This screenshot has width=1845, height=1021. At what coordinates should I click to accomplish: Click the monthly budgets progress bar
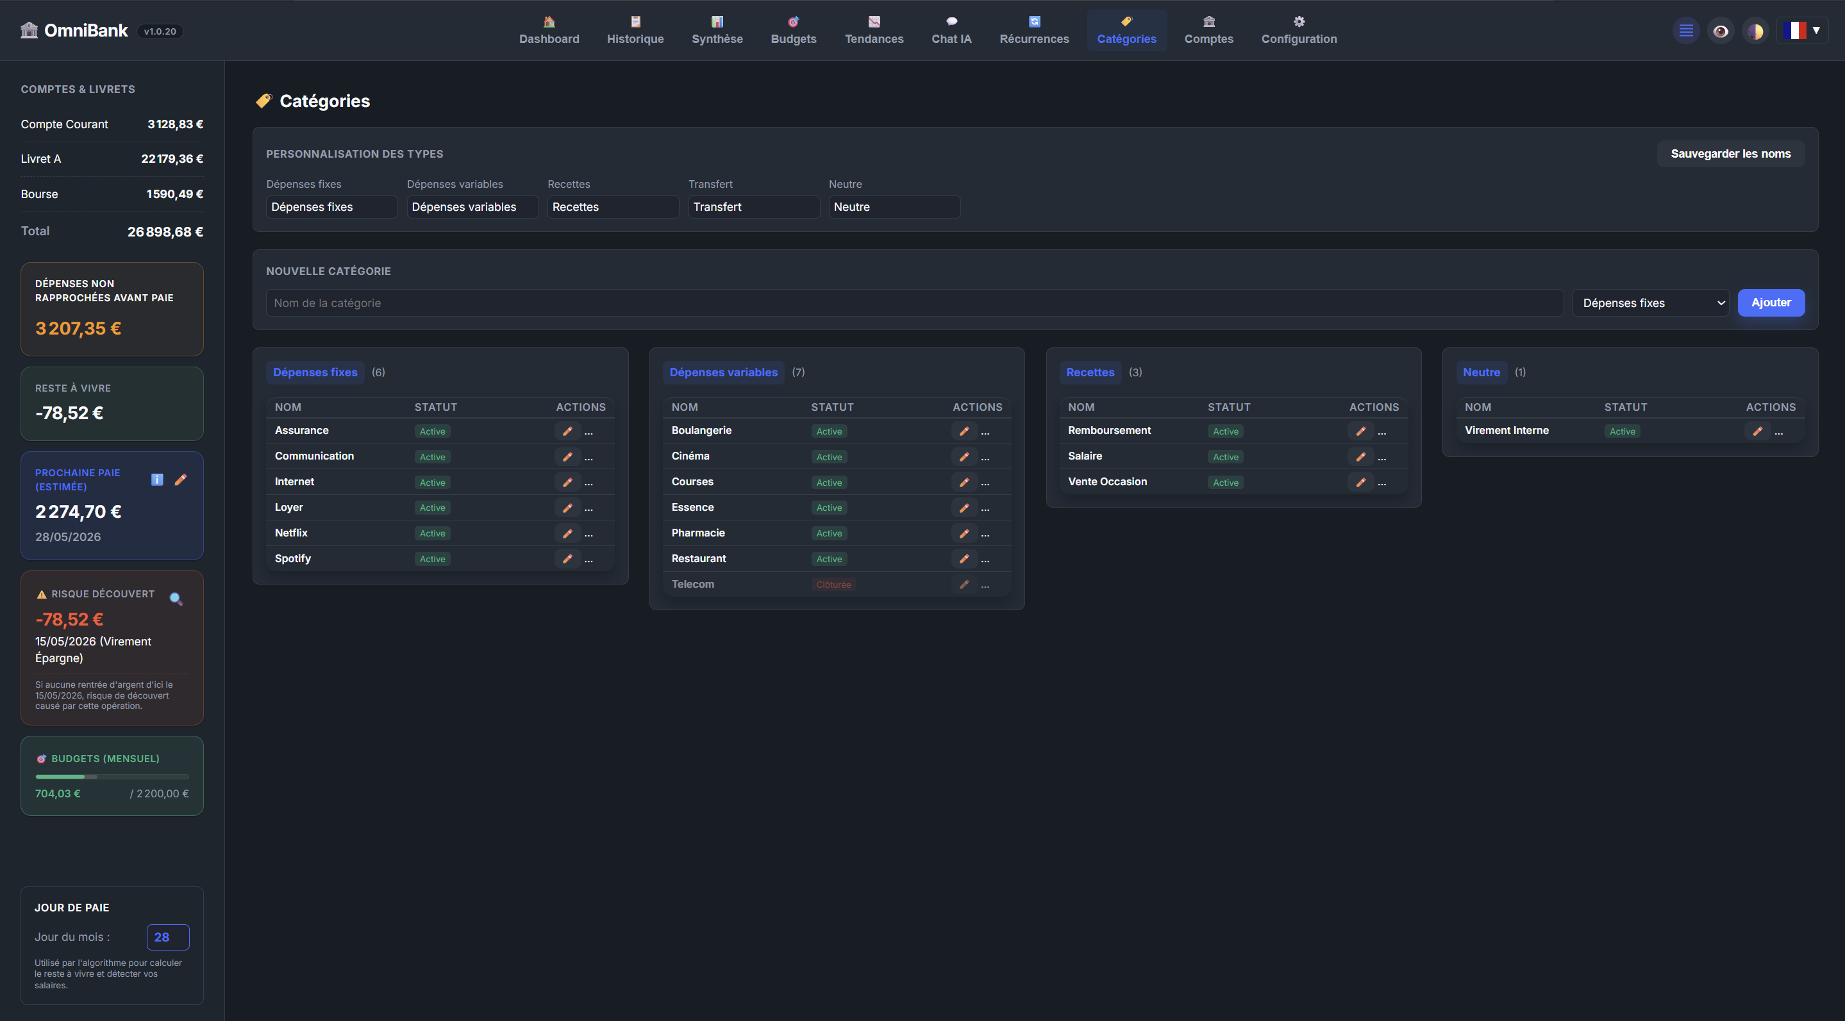(112, 776)
